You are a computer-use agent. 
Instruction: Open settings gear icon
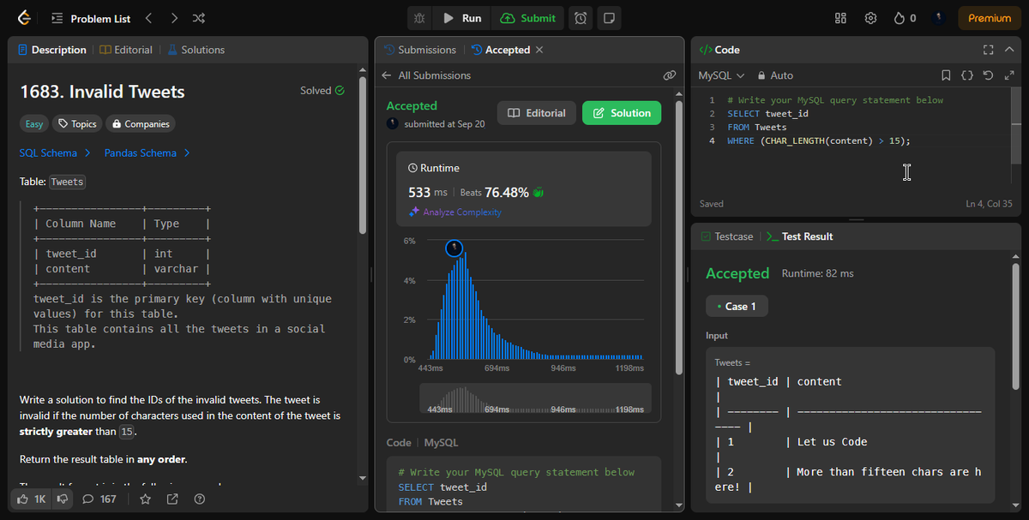coord(870,18)
